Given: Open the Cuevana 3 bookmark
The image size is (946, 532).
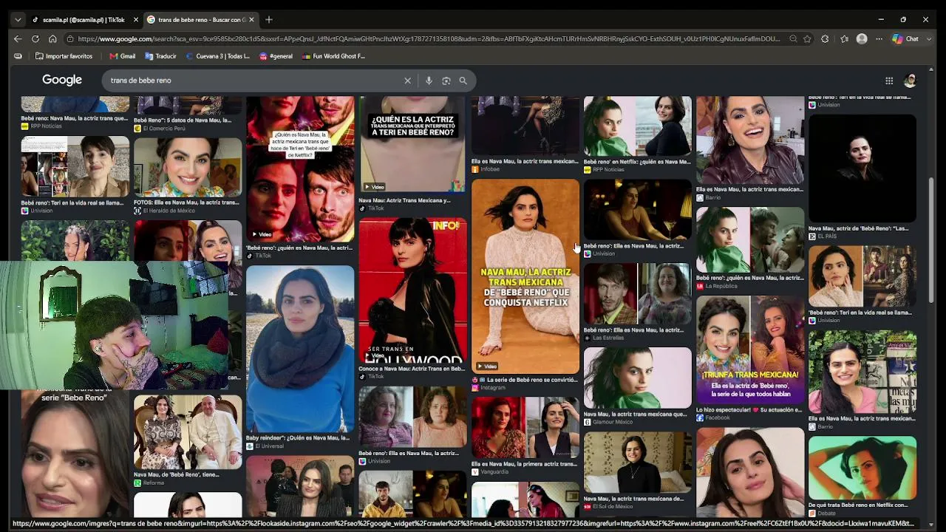Looking at the screenshot, I should [217, 56].
